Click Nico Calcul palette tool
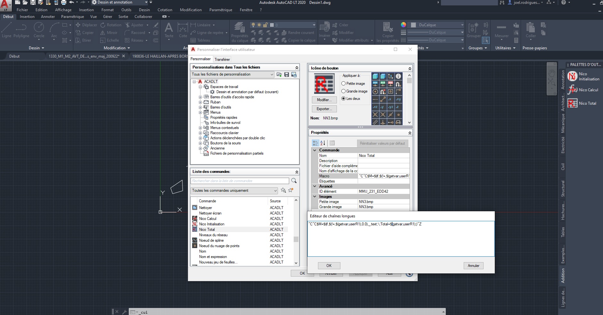Screen dimensions: 603x315 coord(583,90)
